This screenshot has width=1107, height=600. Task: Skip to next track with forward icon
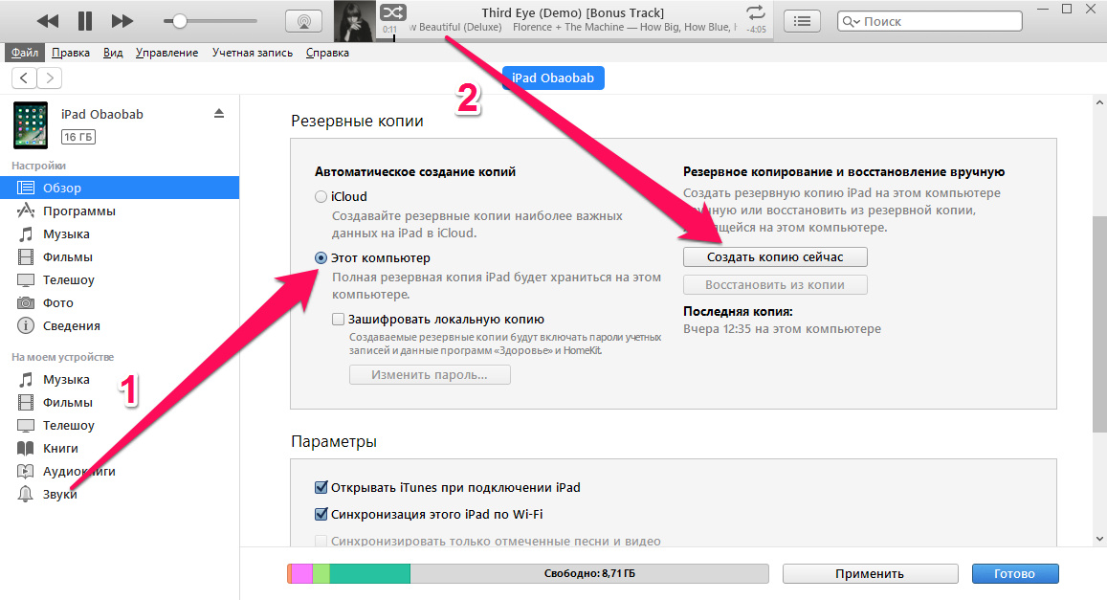pyautogui.click(x=122, y=21)
